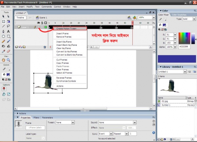The height and width of the screenshot is (142, 197).
Task: Choose Copy Frames from context menu
Action: click(70, 63)
